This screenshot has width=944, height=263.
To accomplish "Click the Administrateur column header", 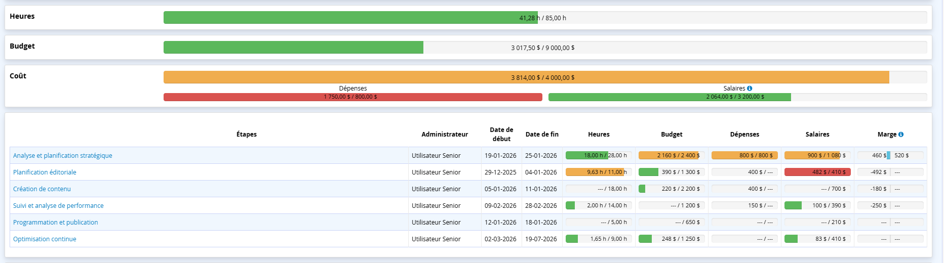I will [x=445, y=135].
